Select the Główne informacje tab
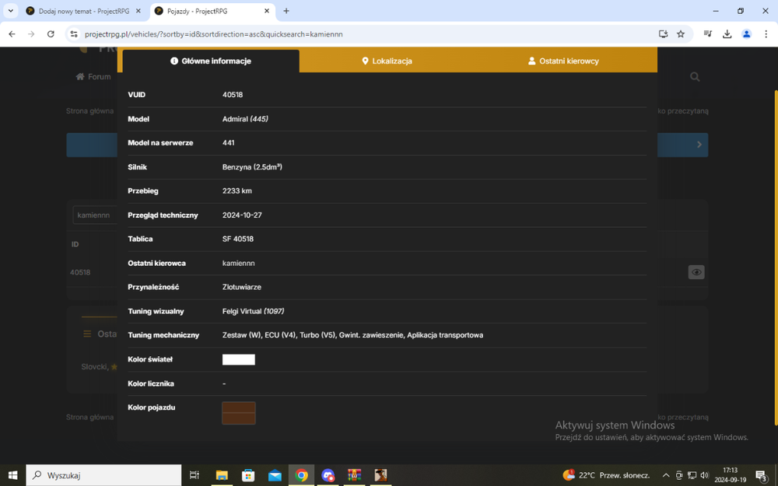 point(211,61)
